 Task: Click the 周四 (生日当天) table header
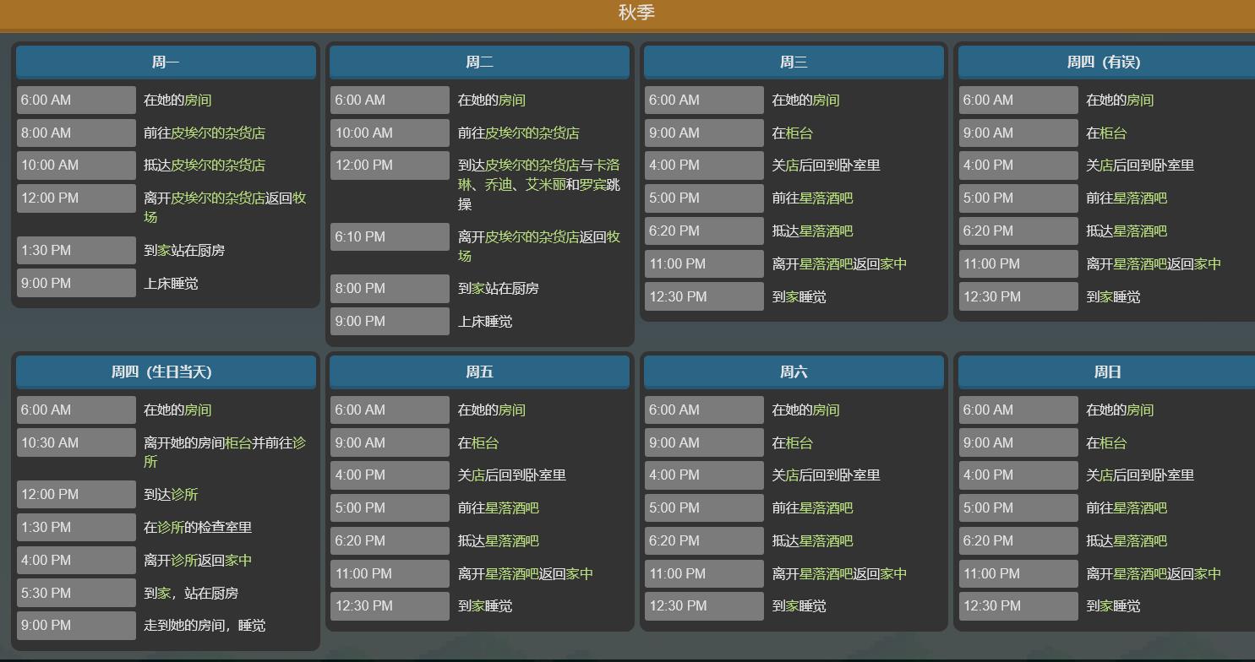166,372
